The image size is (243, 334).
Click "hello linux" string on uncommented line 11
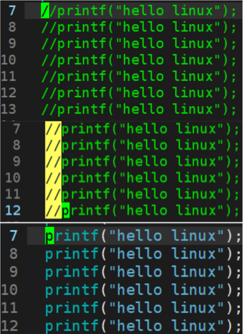tap(166, 308)
